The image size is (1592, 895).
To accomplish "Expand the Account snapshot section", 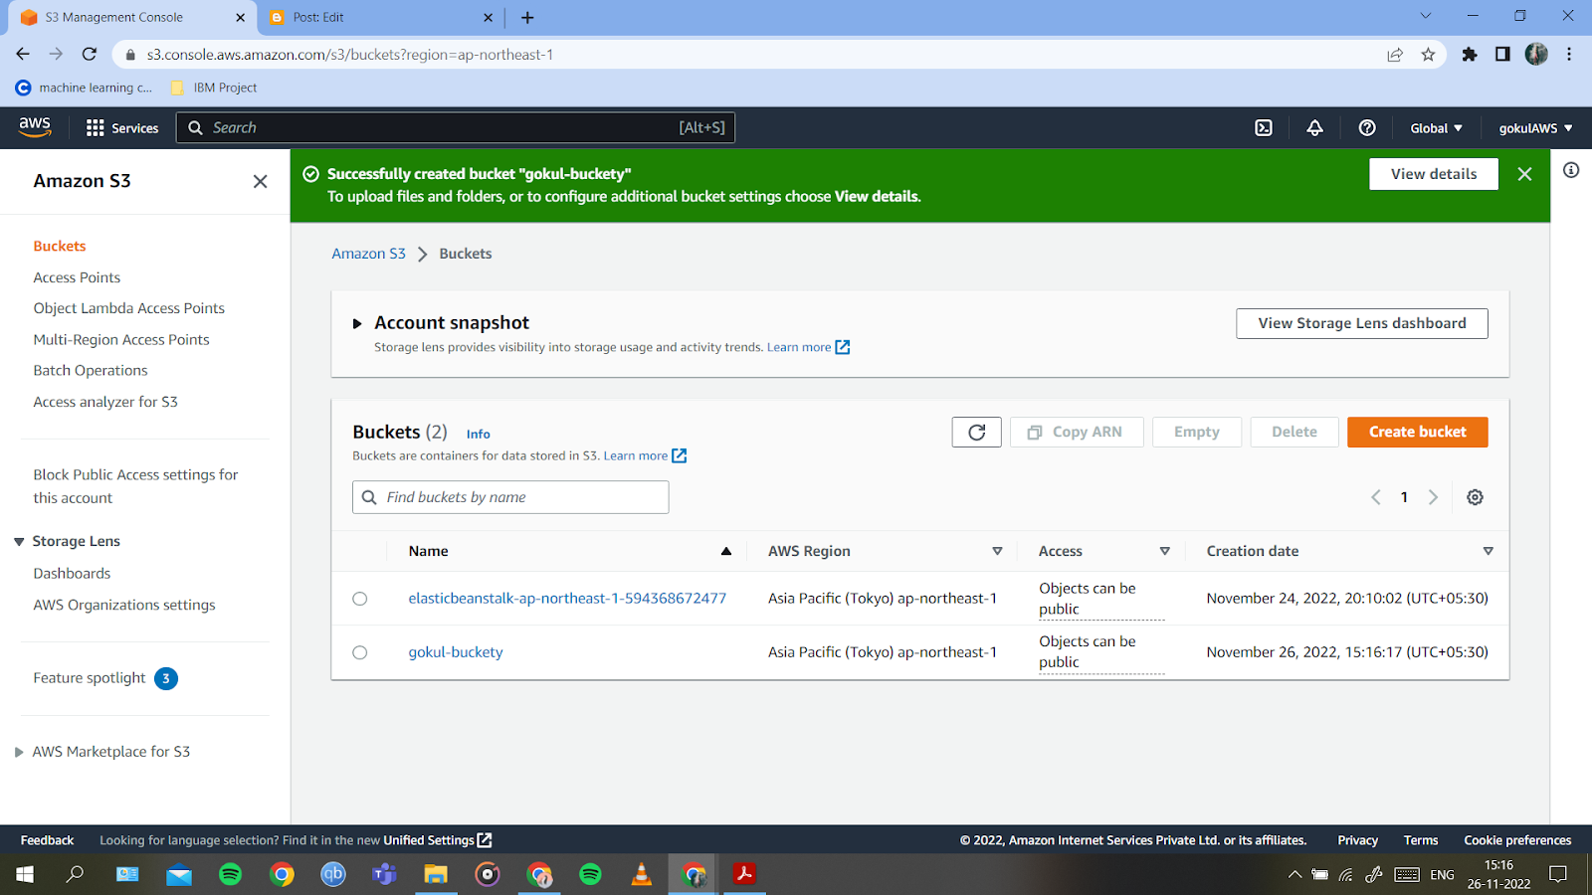I will pyautogui.click(x=357, y=324).
